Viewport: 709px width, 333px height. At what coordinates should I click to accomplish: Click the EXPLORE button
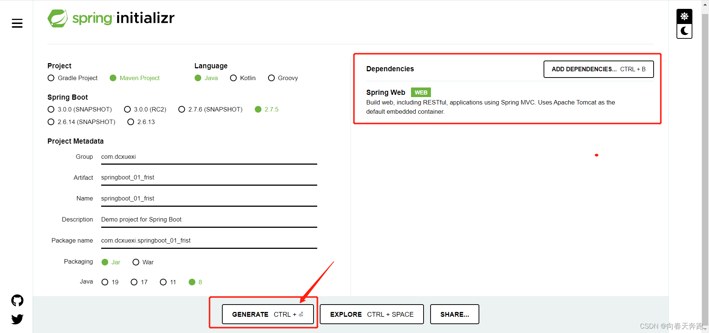pos(372,314)
